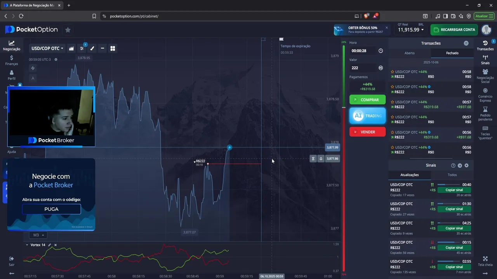Click the COMPRAR buy button
The height and width of the screenshot is (279, 497).
(367, 100)
